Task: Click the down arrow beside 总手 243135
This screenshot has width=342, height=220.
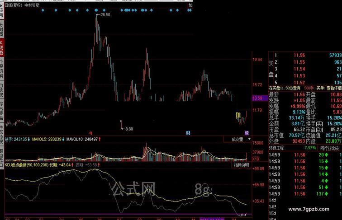Action: 28,139
